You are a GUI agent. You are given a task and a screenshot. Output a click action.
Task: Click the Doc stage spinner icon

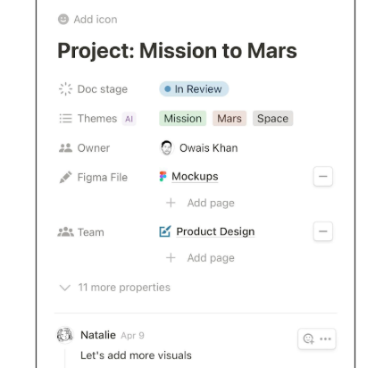pos(65,89)
